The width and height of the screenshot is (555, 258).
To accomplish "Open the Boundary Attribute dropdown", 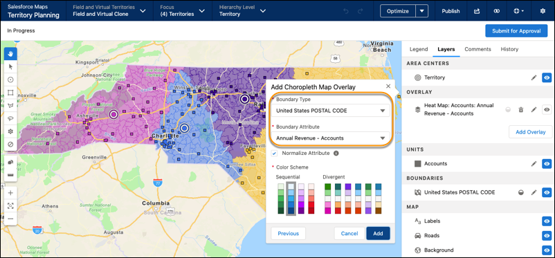I will pos(331,138).
